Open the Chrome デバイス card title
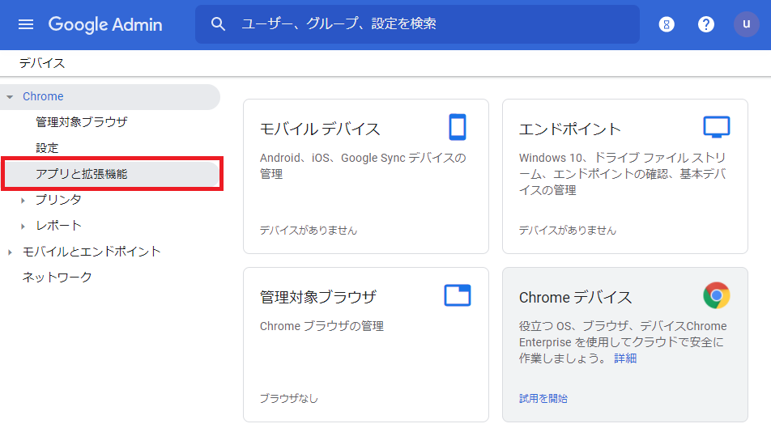This screenshot has height=428, width=771. 575,297
